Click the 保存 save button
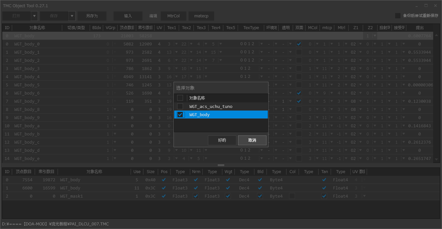442x229 pixels. coord(54,16)
